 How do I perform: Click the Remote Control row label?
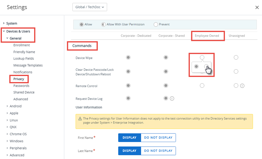pos(86,86)
